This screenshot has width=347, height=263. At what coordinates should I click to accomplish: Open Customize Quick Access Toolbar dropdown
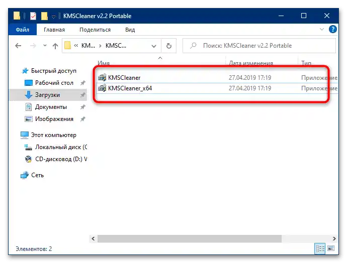pos(53,17)
